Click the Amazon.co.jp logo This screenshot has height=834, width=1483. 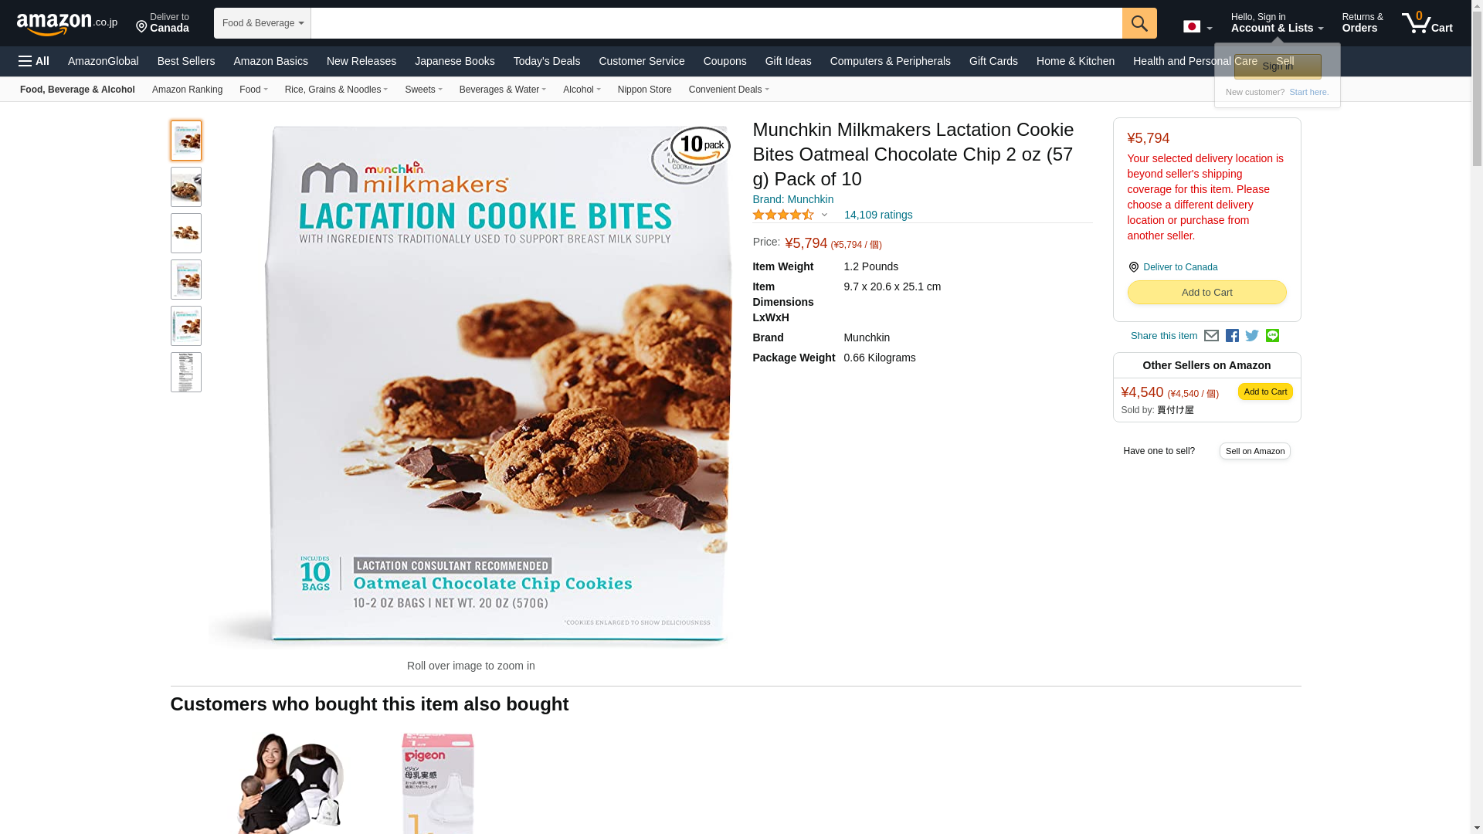coord(67,23)
